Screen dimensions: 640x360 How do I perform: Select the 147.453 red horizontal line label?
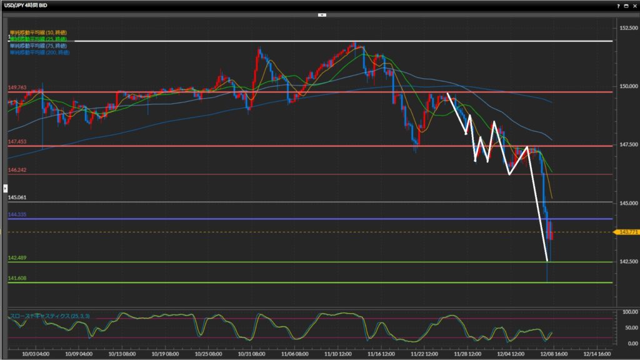click(x=17, y=142)
